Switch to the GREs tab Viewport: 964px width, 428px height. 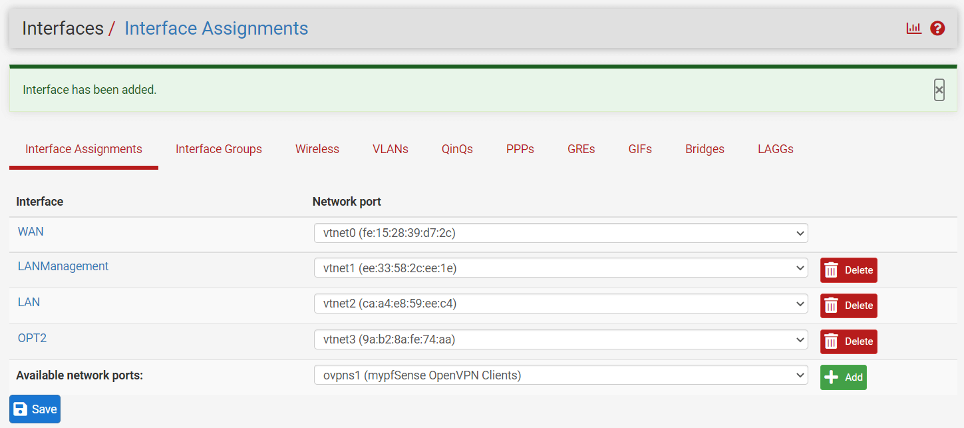(581, 149)
